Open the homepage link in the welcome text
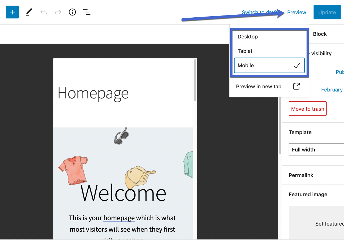This screenshot has width=344, height=240. tap(119, 218)
